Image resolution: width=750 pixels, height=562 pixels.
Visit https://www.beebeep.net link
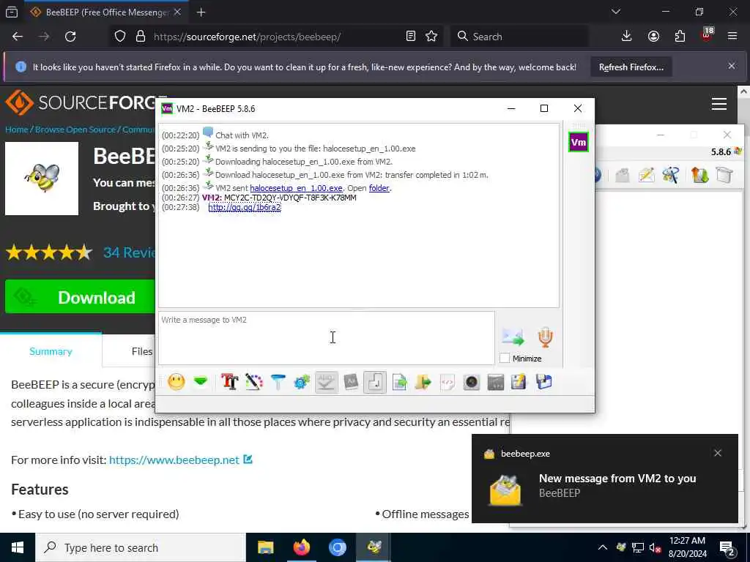174,460
